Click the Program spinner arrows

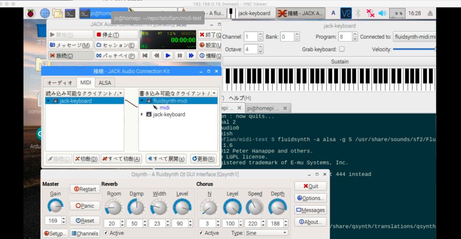click(355, 36)
